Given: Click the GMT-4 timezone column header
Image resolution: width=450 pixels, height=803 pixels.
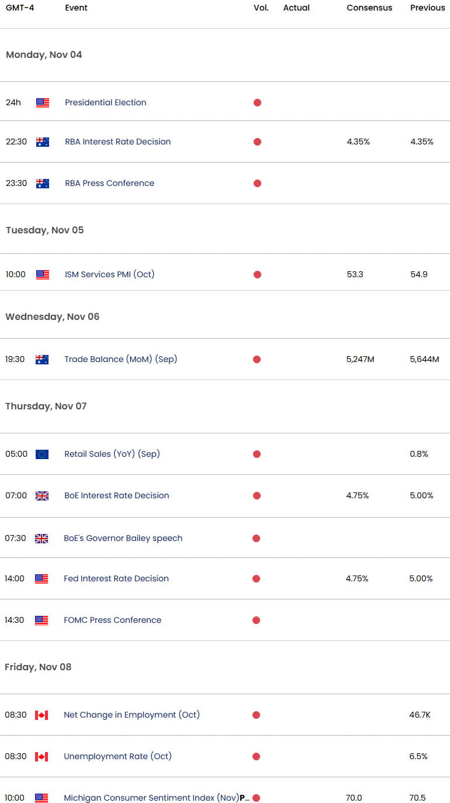Looking at the screenshot, I should click(x=20, y=8).
